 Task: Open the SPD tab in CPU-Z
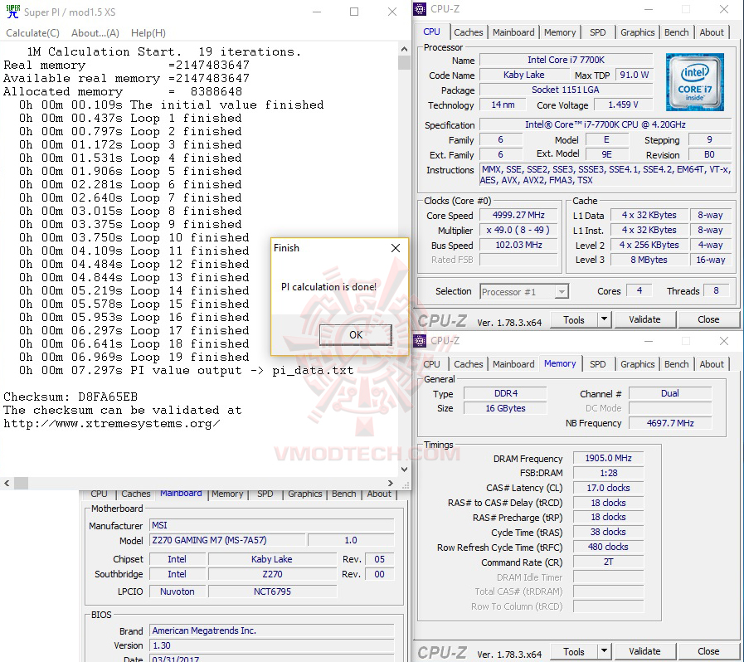[x=599, y=32]
